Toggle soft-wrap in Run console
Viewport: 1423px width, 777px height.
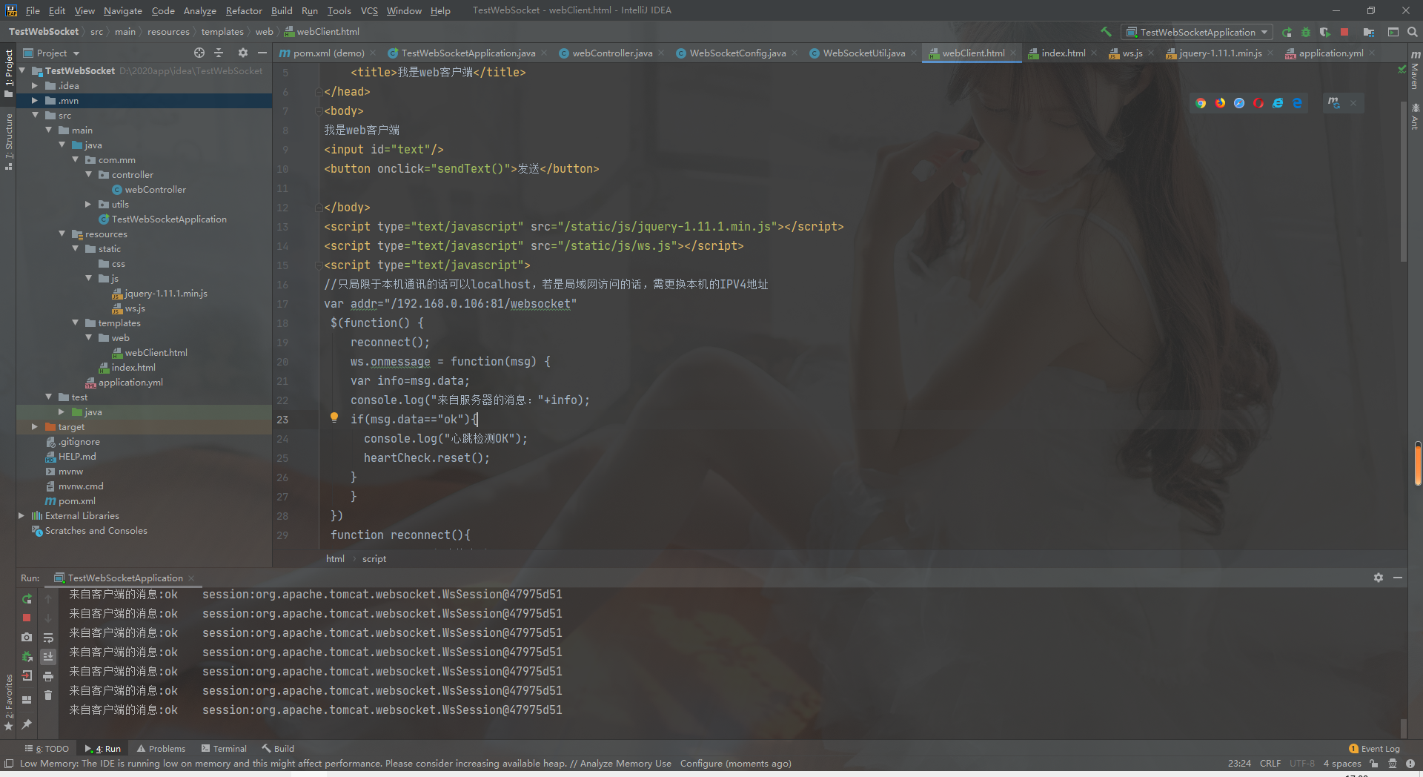(48, 637)
